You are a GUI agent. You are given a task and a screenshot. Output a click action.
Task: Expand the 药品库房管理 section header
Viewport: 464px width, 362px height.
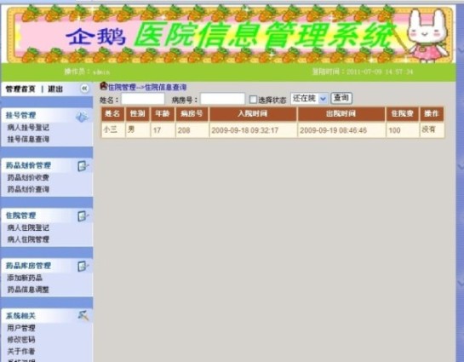47,266
